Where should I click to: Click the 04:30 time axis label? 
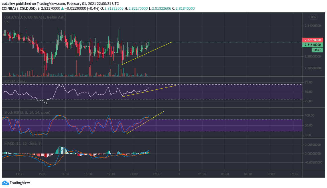pyautogui.click(x=248, y=174)
